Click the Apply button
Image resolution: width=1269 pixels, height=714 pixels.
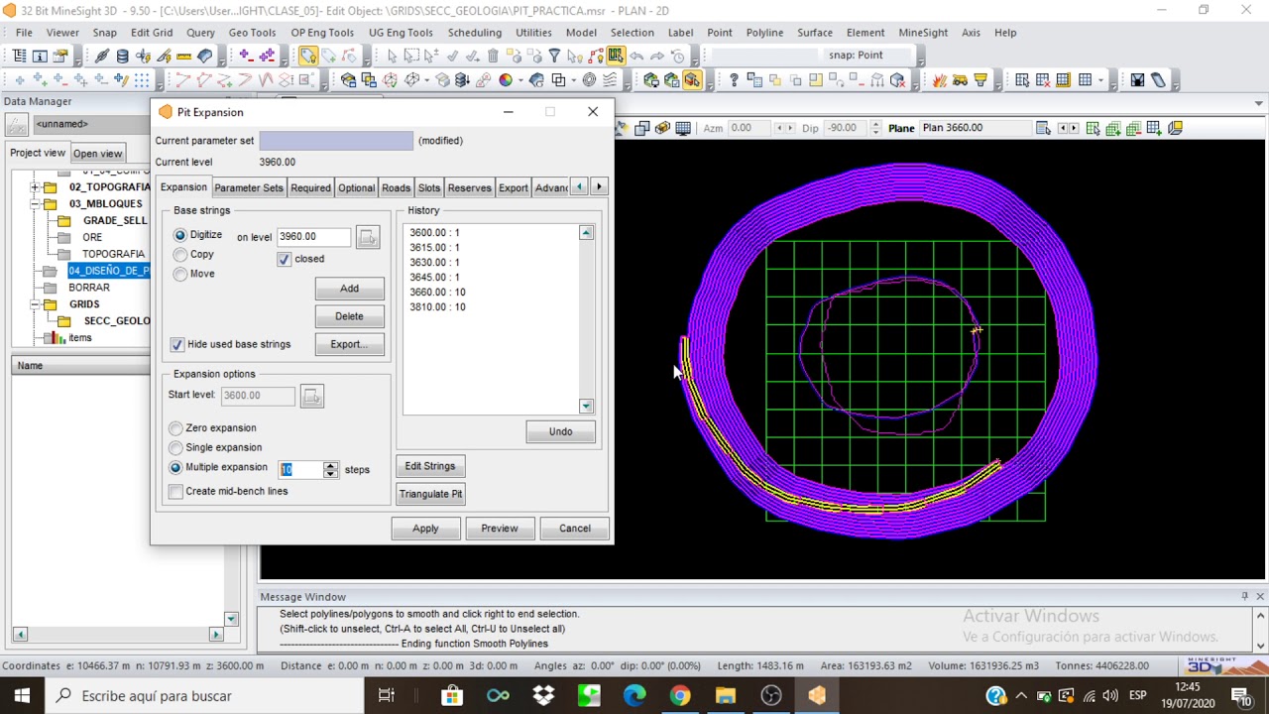point(425,529)
